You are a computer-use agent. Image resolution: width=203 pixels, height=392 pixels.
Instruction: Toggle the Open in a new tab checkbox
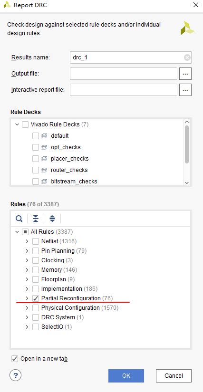[15, 359]
